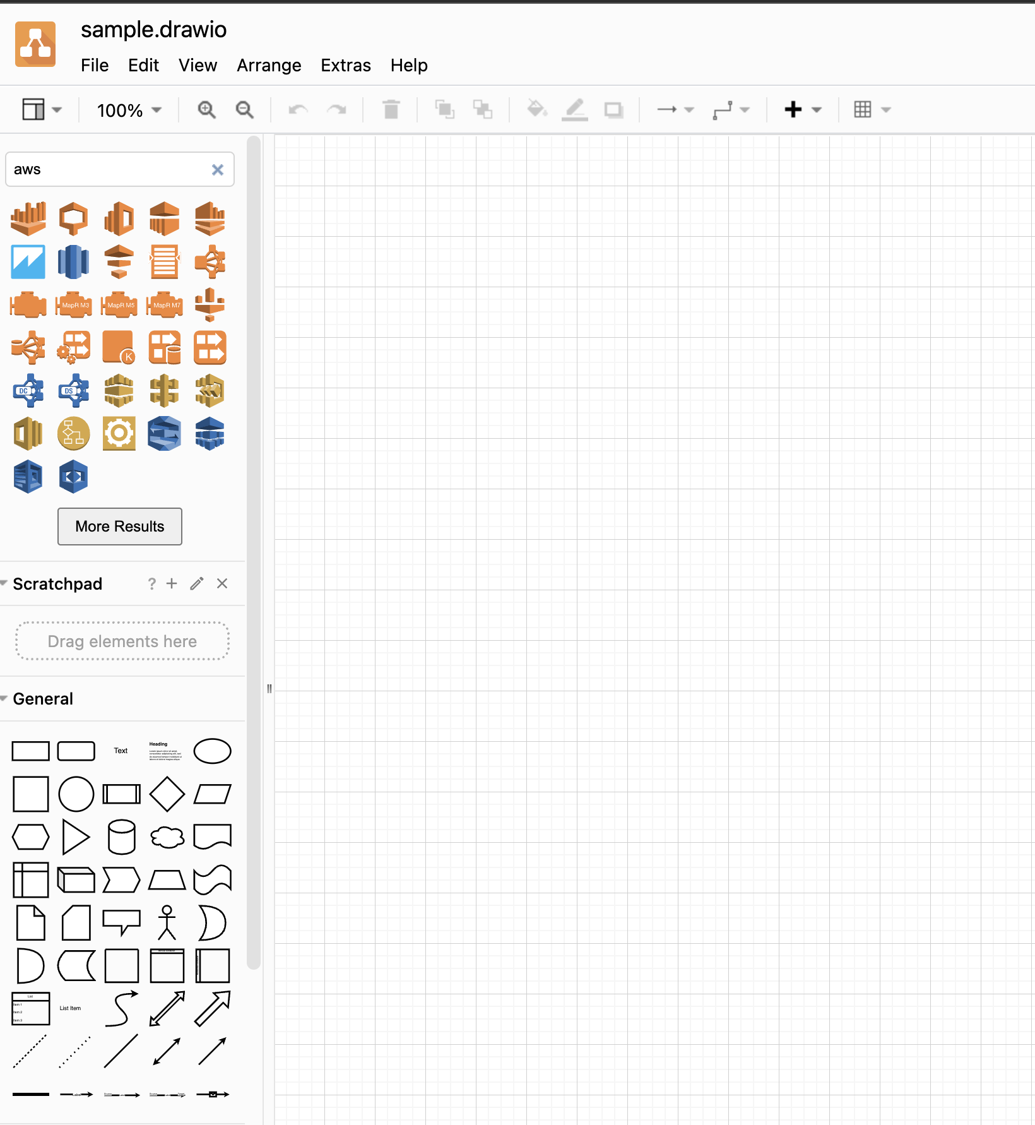Select the Callout speech bubble shape

coord(121,923)
